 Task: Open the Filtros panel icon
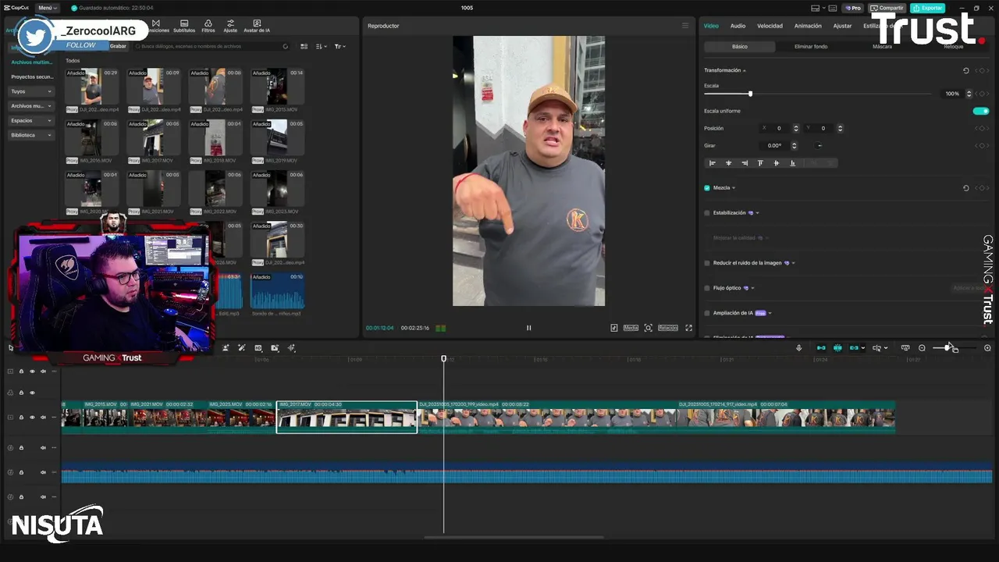point(208,26)
